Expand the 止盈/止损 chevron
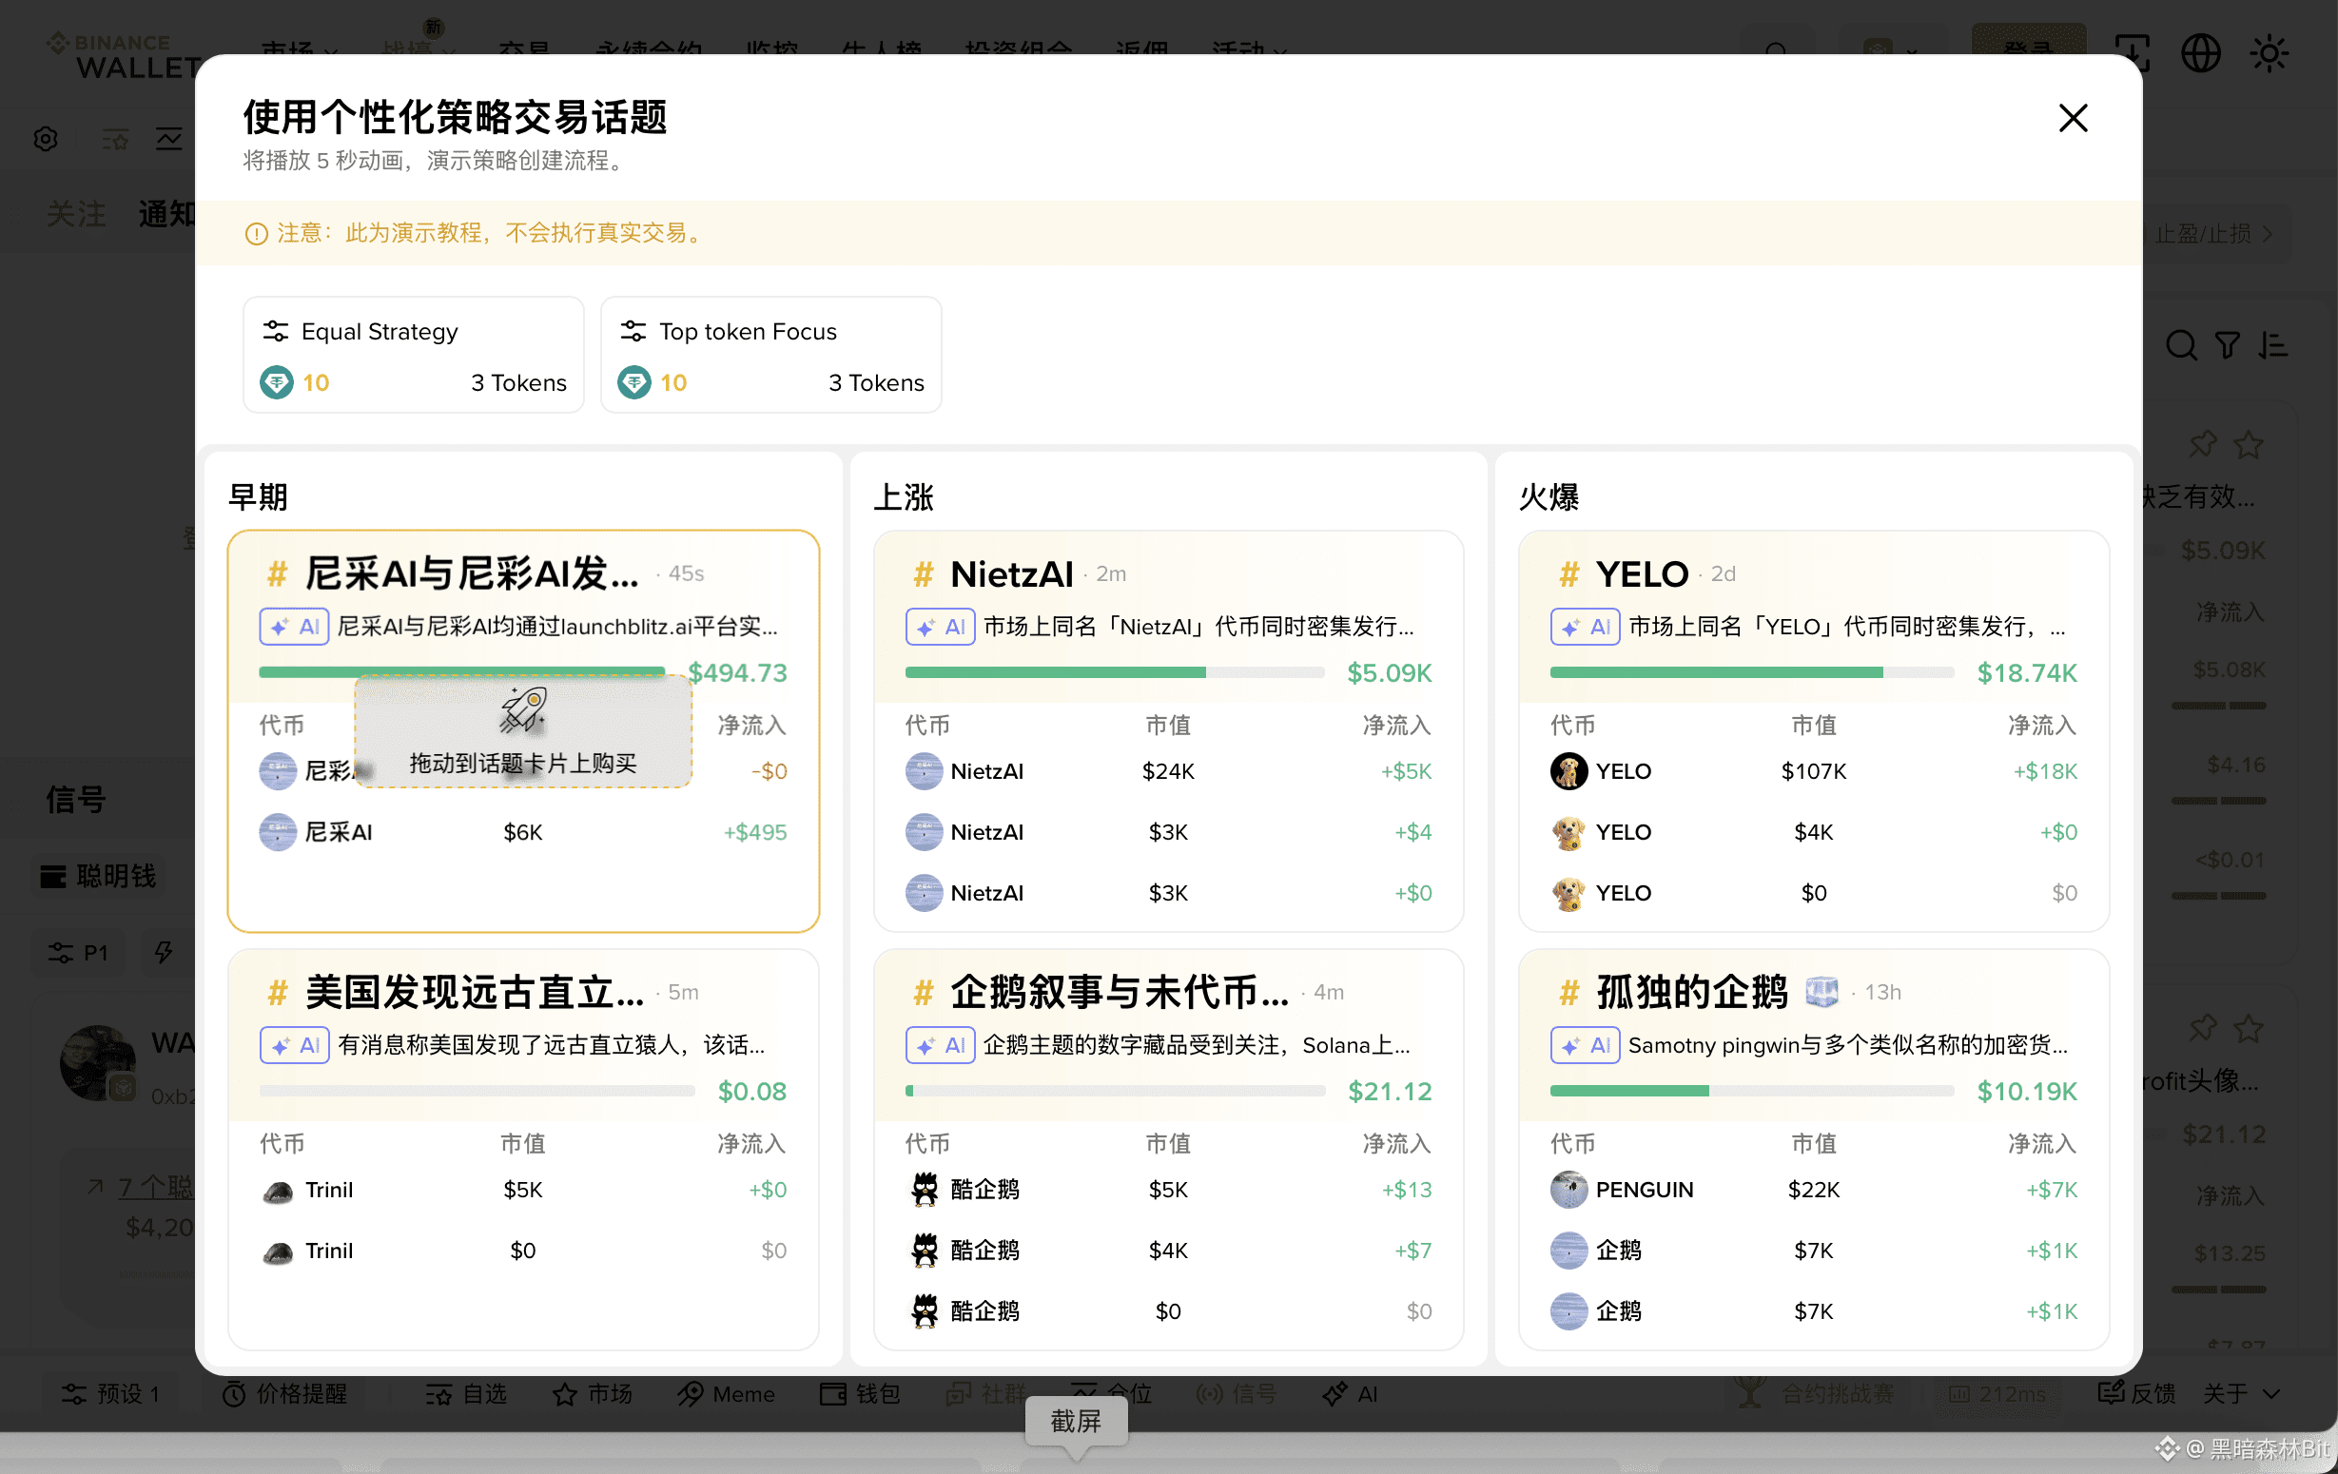2338x1474 pixels. pos(2267,234)
